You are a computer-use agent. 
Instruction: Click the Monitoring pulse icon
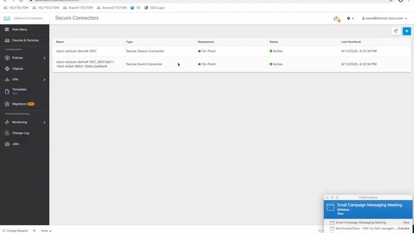7,122
